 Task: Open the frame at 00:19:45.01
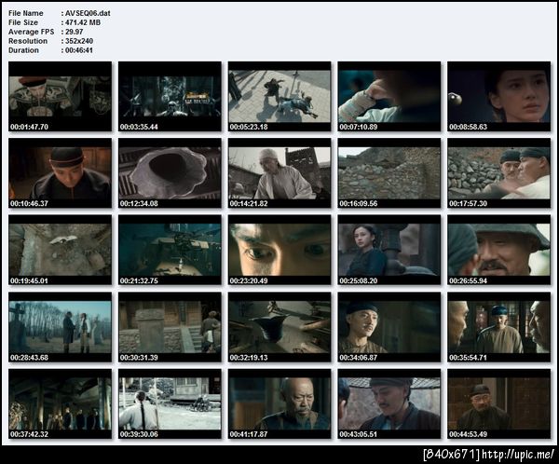[x=60, y=250]
